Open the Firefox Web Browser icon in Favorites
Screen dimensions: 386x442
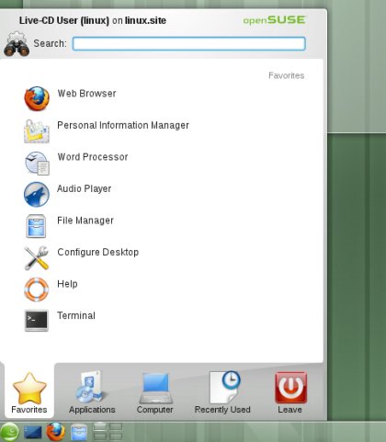point(37,98)
